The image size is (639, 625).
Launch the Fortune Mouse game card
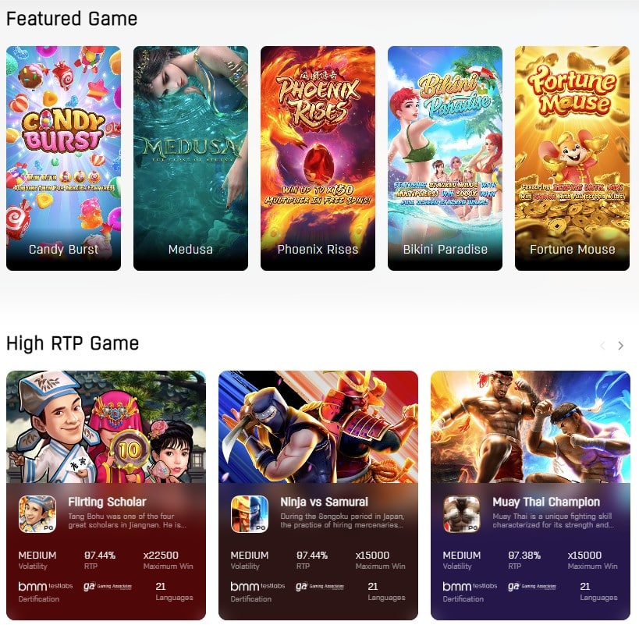click(x=572, y=158)
